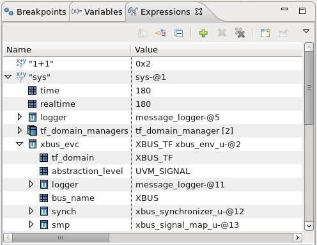The image size is (317, 245).
Task: Switch to the Variables tab
Action: (x=97, y=12)
